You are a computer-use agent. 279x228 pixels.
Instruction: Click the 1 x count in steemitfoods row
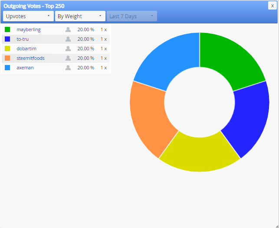click(x=104, y=58)
